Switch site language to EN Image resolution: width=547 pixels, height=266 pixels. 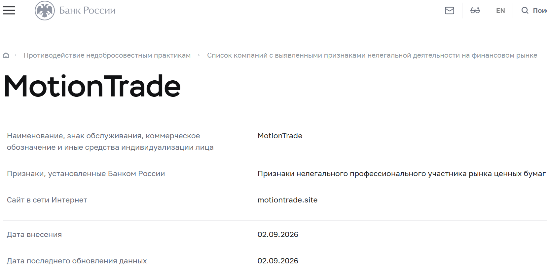[500, 11]
